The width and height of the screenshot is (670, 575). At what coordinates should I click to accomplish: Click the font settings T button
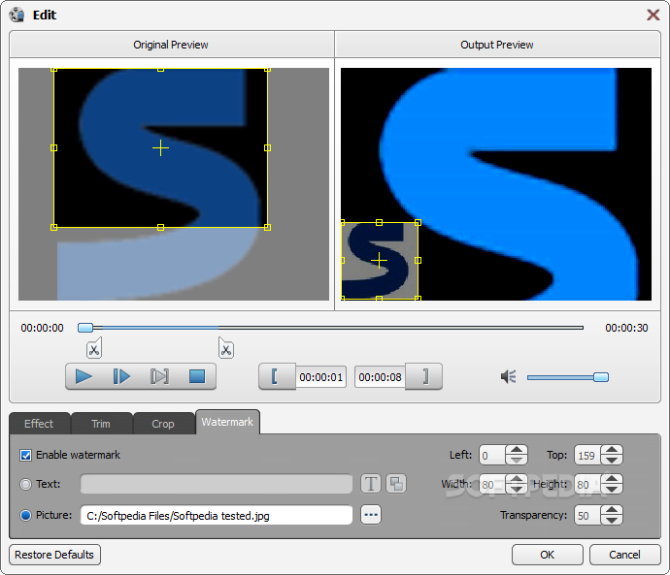tap(371, 484)
